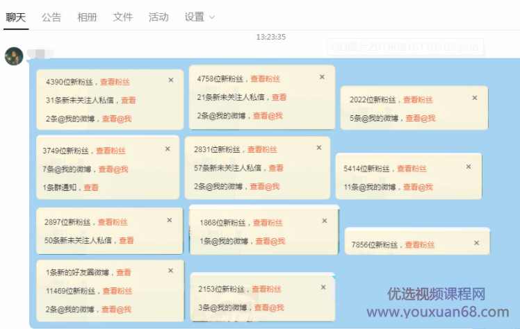Click 查看 next to 57条新未关注人私信
Viewport: 520px width, 329px height.
[276, 168]
